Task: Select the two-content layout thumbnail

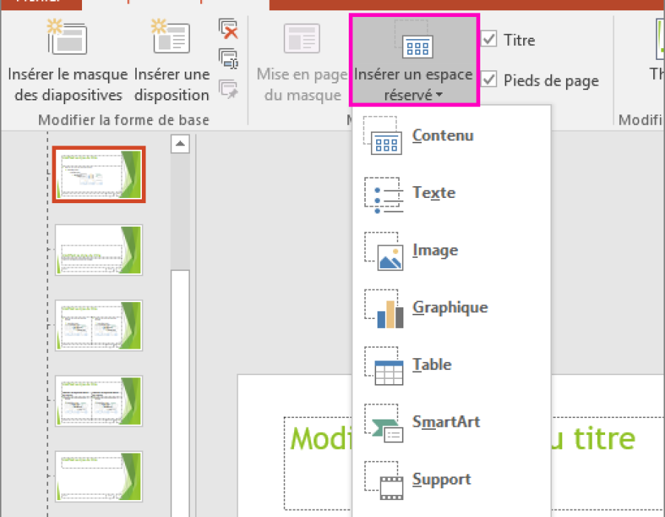Action: (99, 326)
